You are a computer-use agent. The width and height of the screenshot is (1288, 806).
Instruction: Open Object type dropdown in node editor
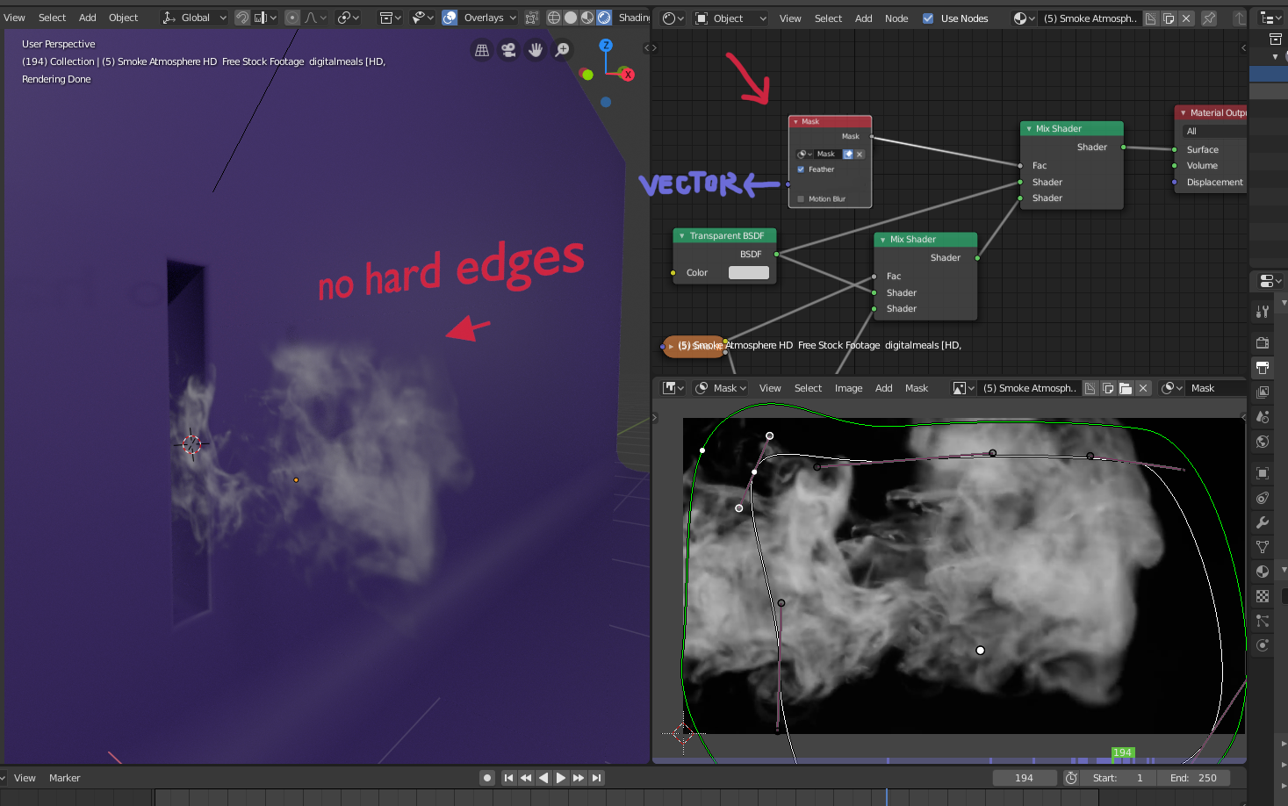point(731,18)
